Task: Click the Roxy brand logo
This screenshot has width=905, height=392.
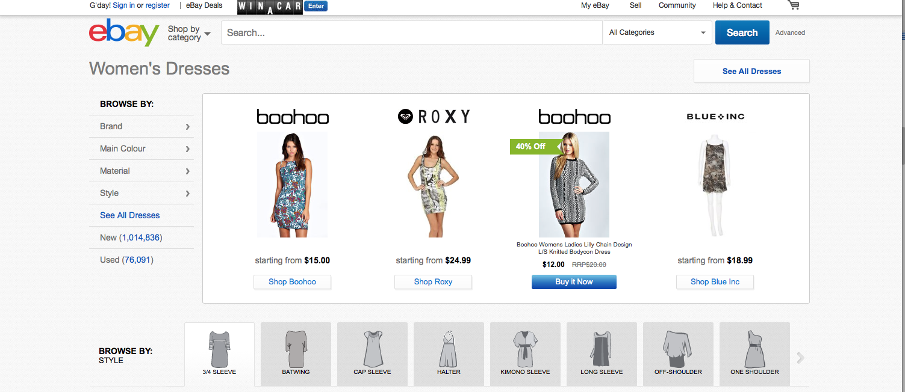Action: (x=434, y=117)
